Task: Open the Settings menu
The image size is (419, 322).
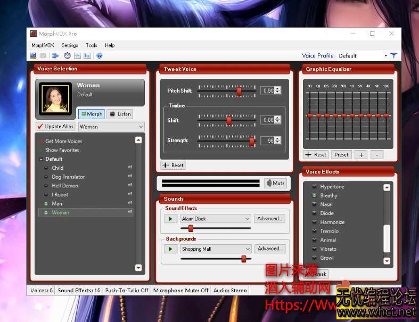Action: pyautogui.click(x=70, y=46)
